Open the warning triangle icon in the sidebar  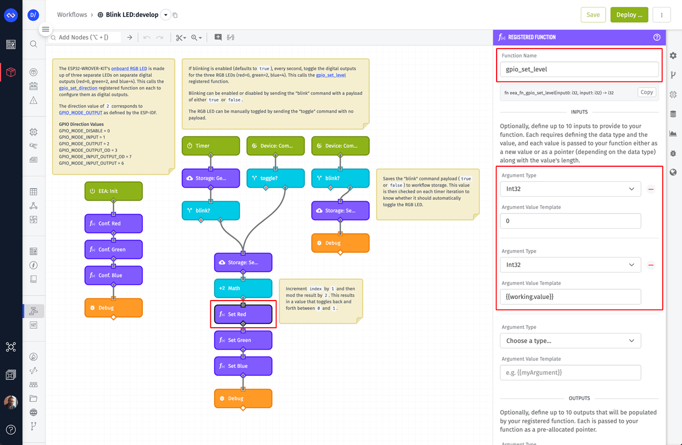[34, 100]
